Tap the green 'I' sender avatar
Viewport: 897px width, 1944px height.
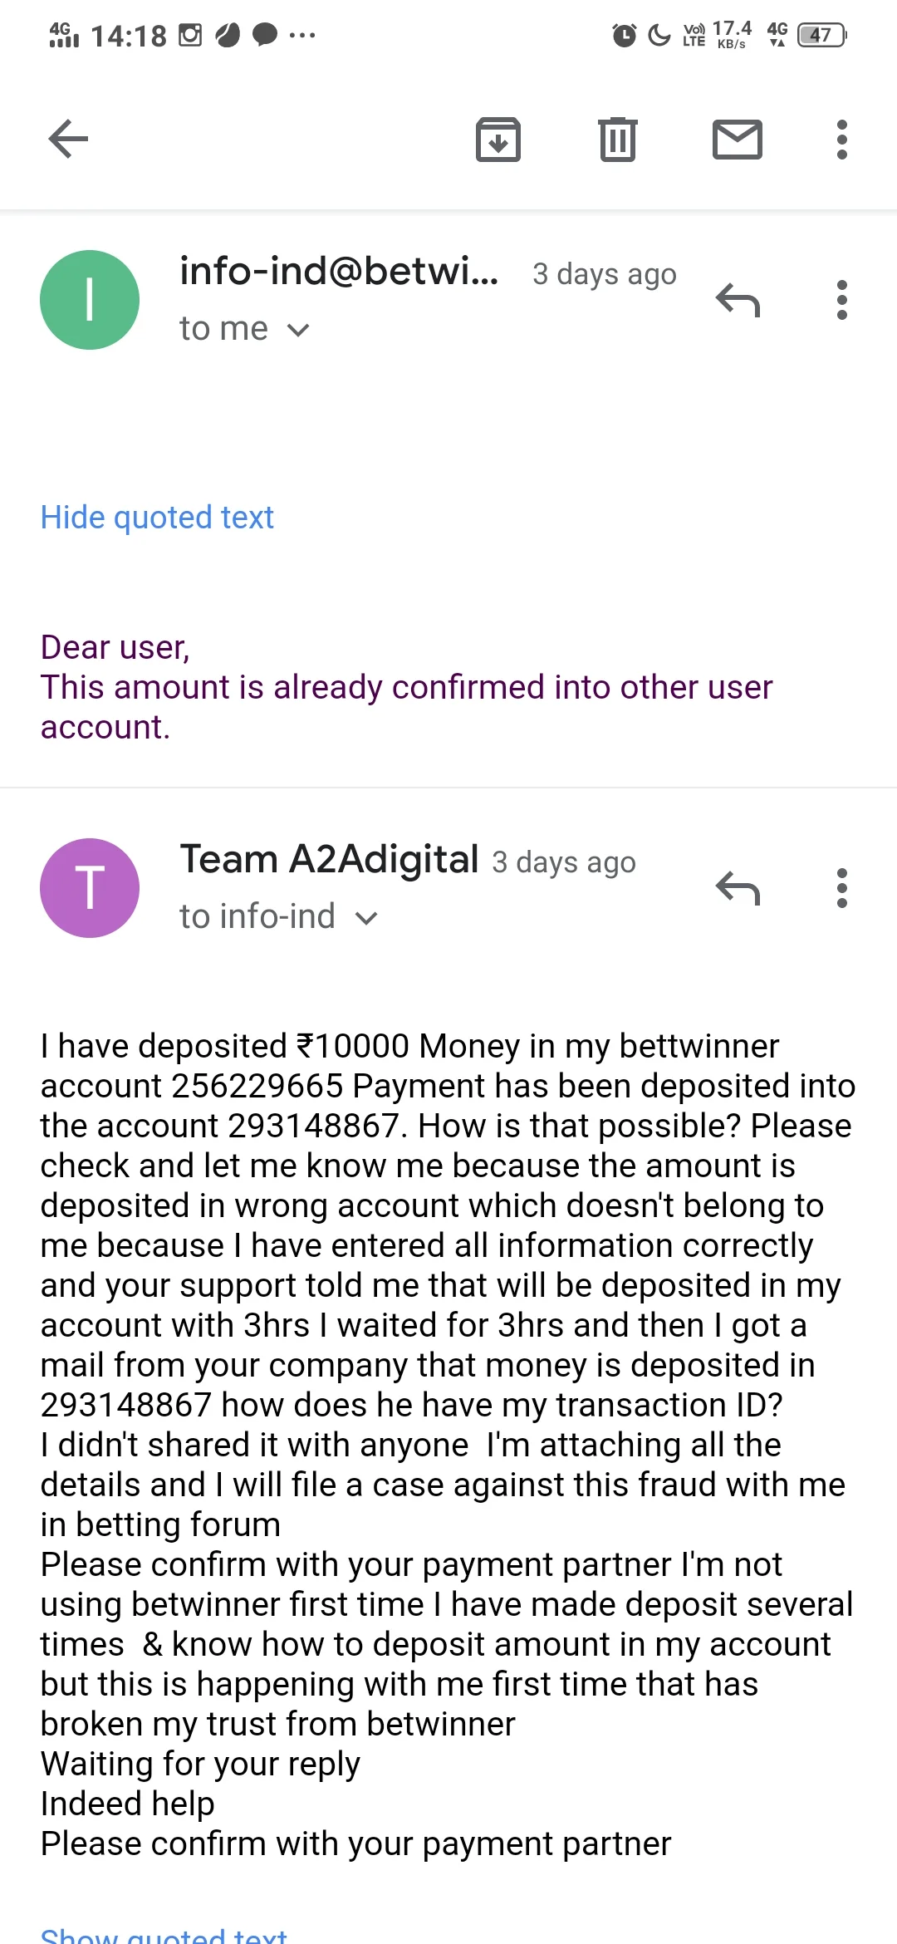90,300
